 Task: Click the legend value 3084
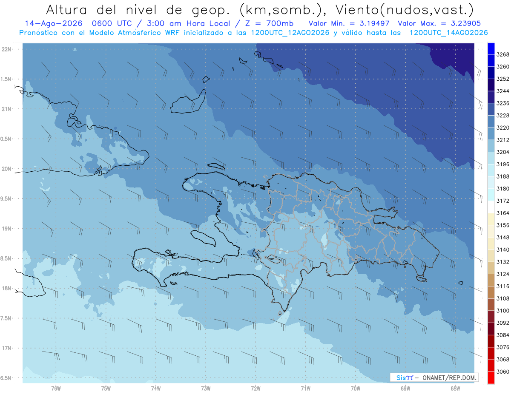(502, 335)
